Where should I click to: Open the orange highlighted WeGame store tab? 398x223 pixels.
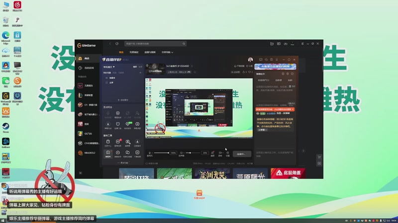[x=121, y=53]
